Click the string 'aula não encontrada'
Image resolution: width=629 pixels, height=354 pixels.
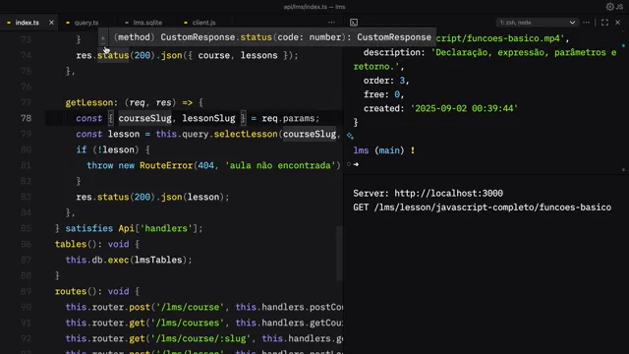click(x=280, y=165)
